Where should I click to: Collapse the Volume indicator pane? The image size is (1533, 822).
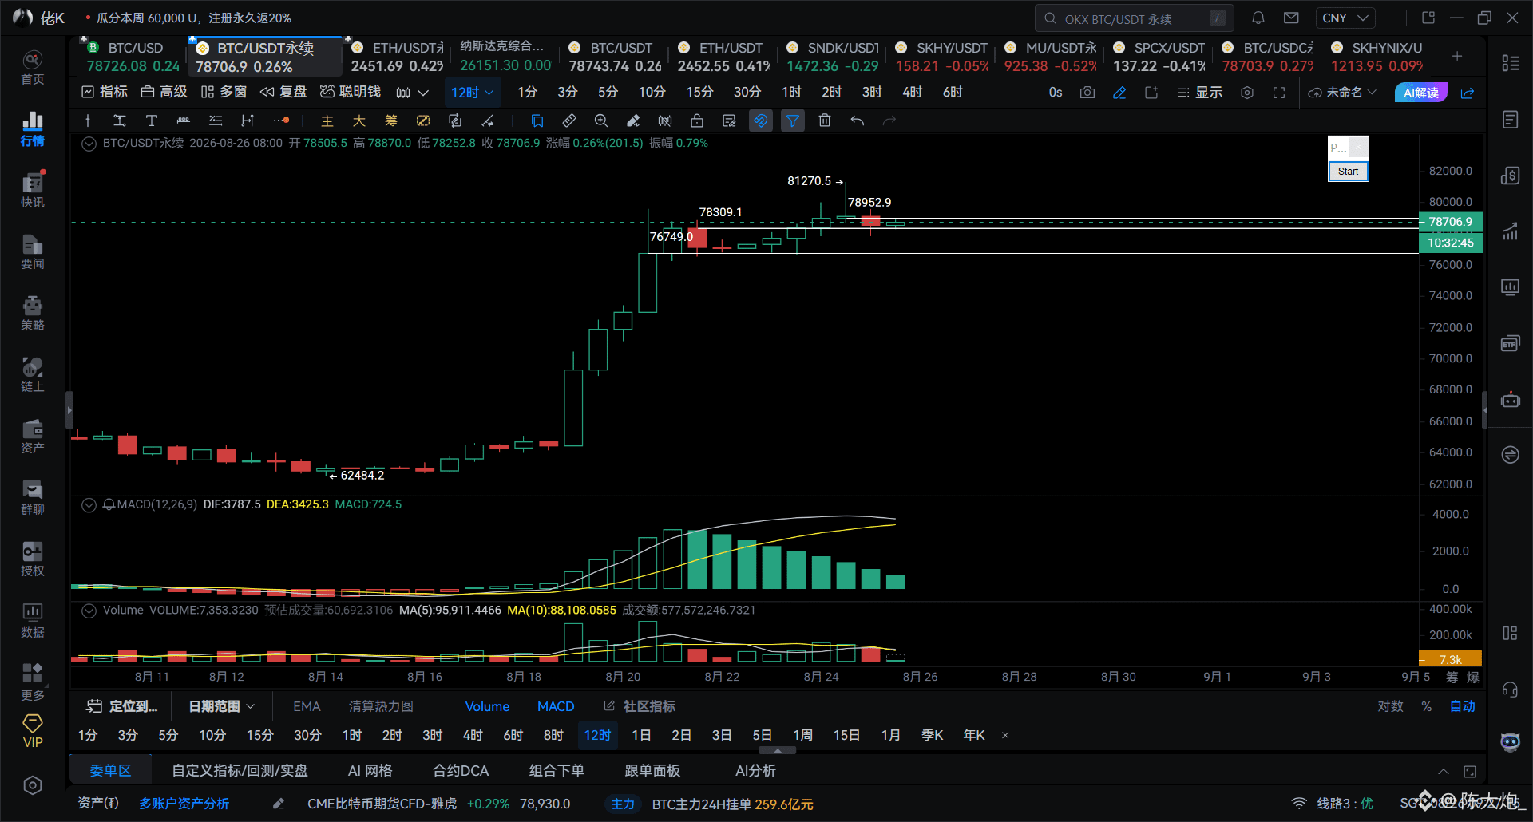tap(89, 611)
